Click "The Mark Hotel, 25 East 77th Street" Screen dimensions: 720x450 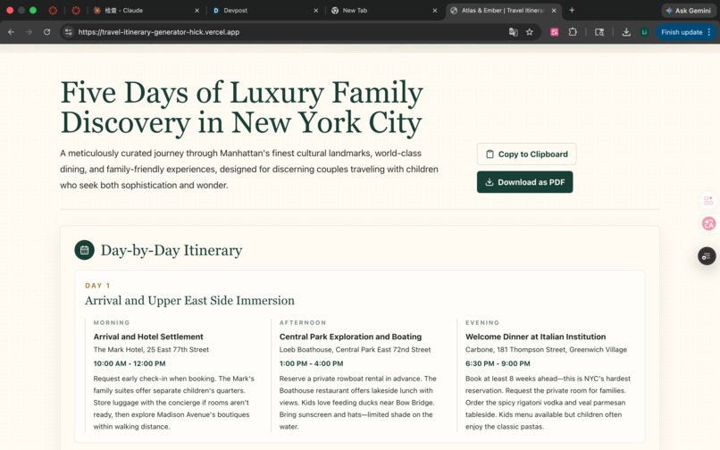(x=151, y=349)
